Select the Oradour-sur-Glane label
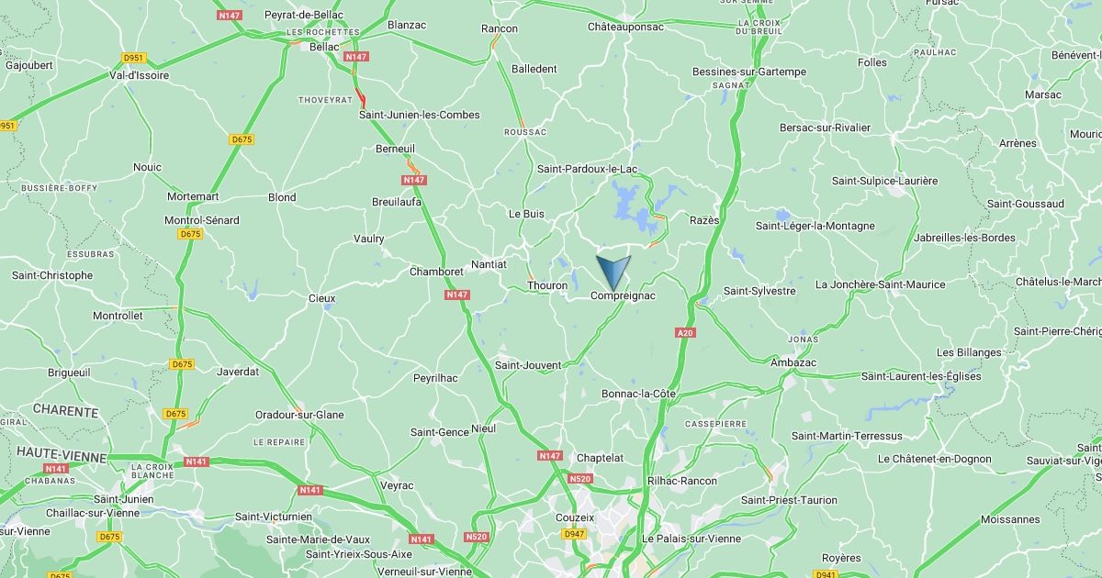The image size is (1102, 578). (299, 415)
